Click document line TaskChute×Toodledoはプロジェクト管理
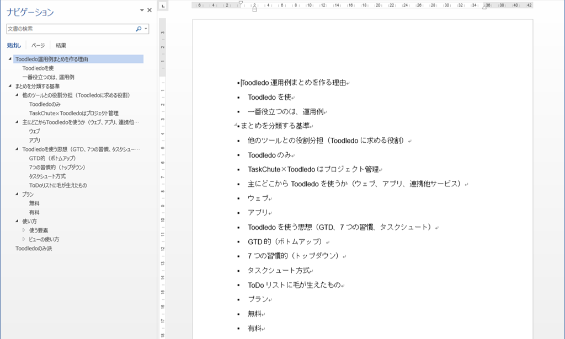Screen dimensions: 565x339 (x=313, y=170)
